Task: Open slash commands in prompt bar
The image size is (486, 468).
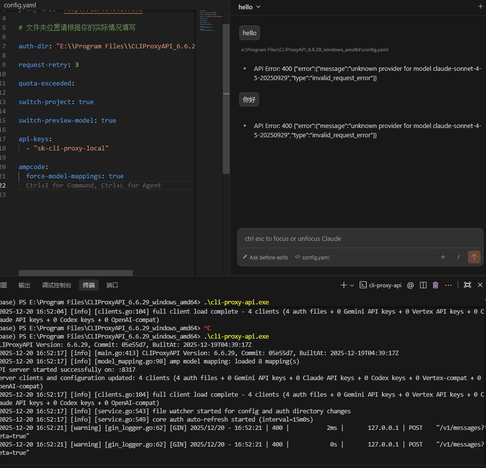Action: [x=459, y=257]
